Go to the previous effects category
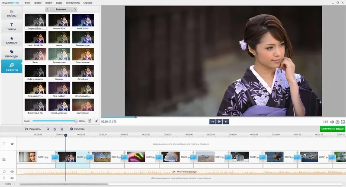The image size is (346, 187). click(x=47, y=9)
